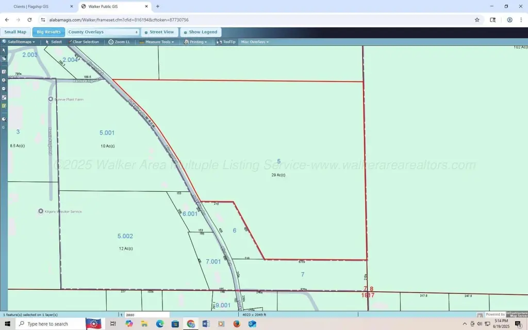Bookmark this page with the star icon

(477, 20)
